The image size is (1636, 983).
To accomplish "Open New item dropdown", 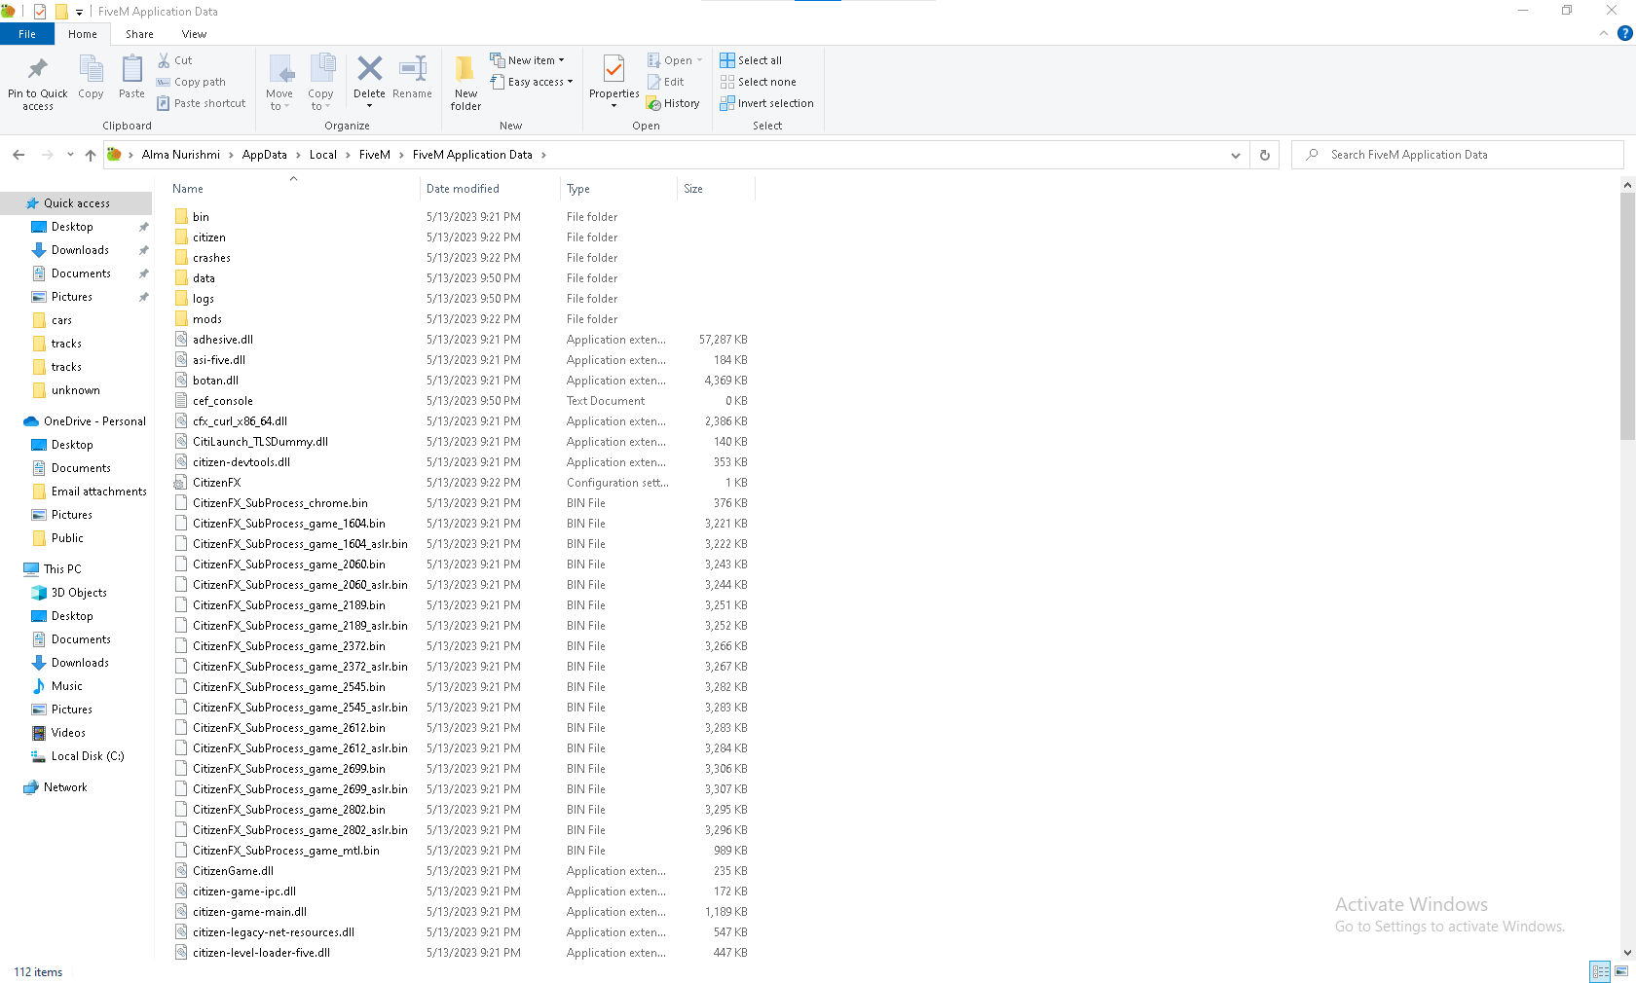I will (527, 60).
